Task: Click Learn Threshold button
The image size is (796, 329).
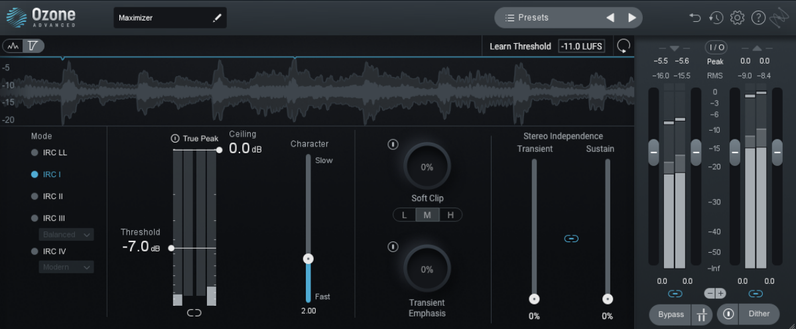Action: click(x=520, y=46)
